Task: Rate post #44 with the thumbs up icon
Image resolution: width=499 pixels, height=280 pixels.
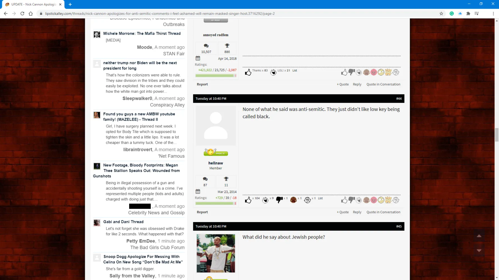Action: click(x=344, y=200)
